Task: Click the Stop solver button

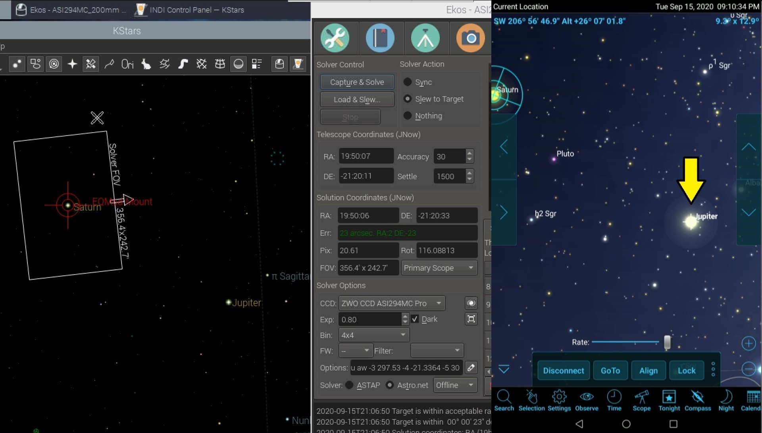Action: [x=350, y=117]
